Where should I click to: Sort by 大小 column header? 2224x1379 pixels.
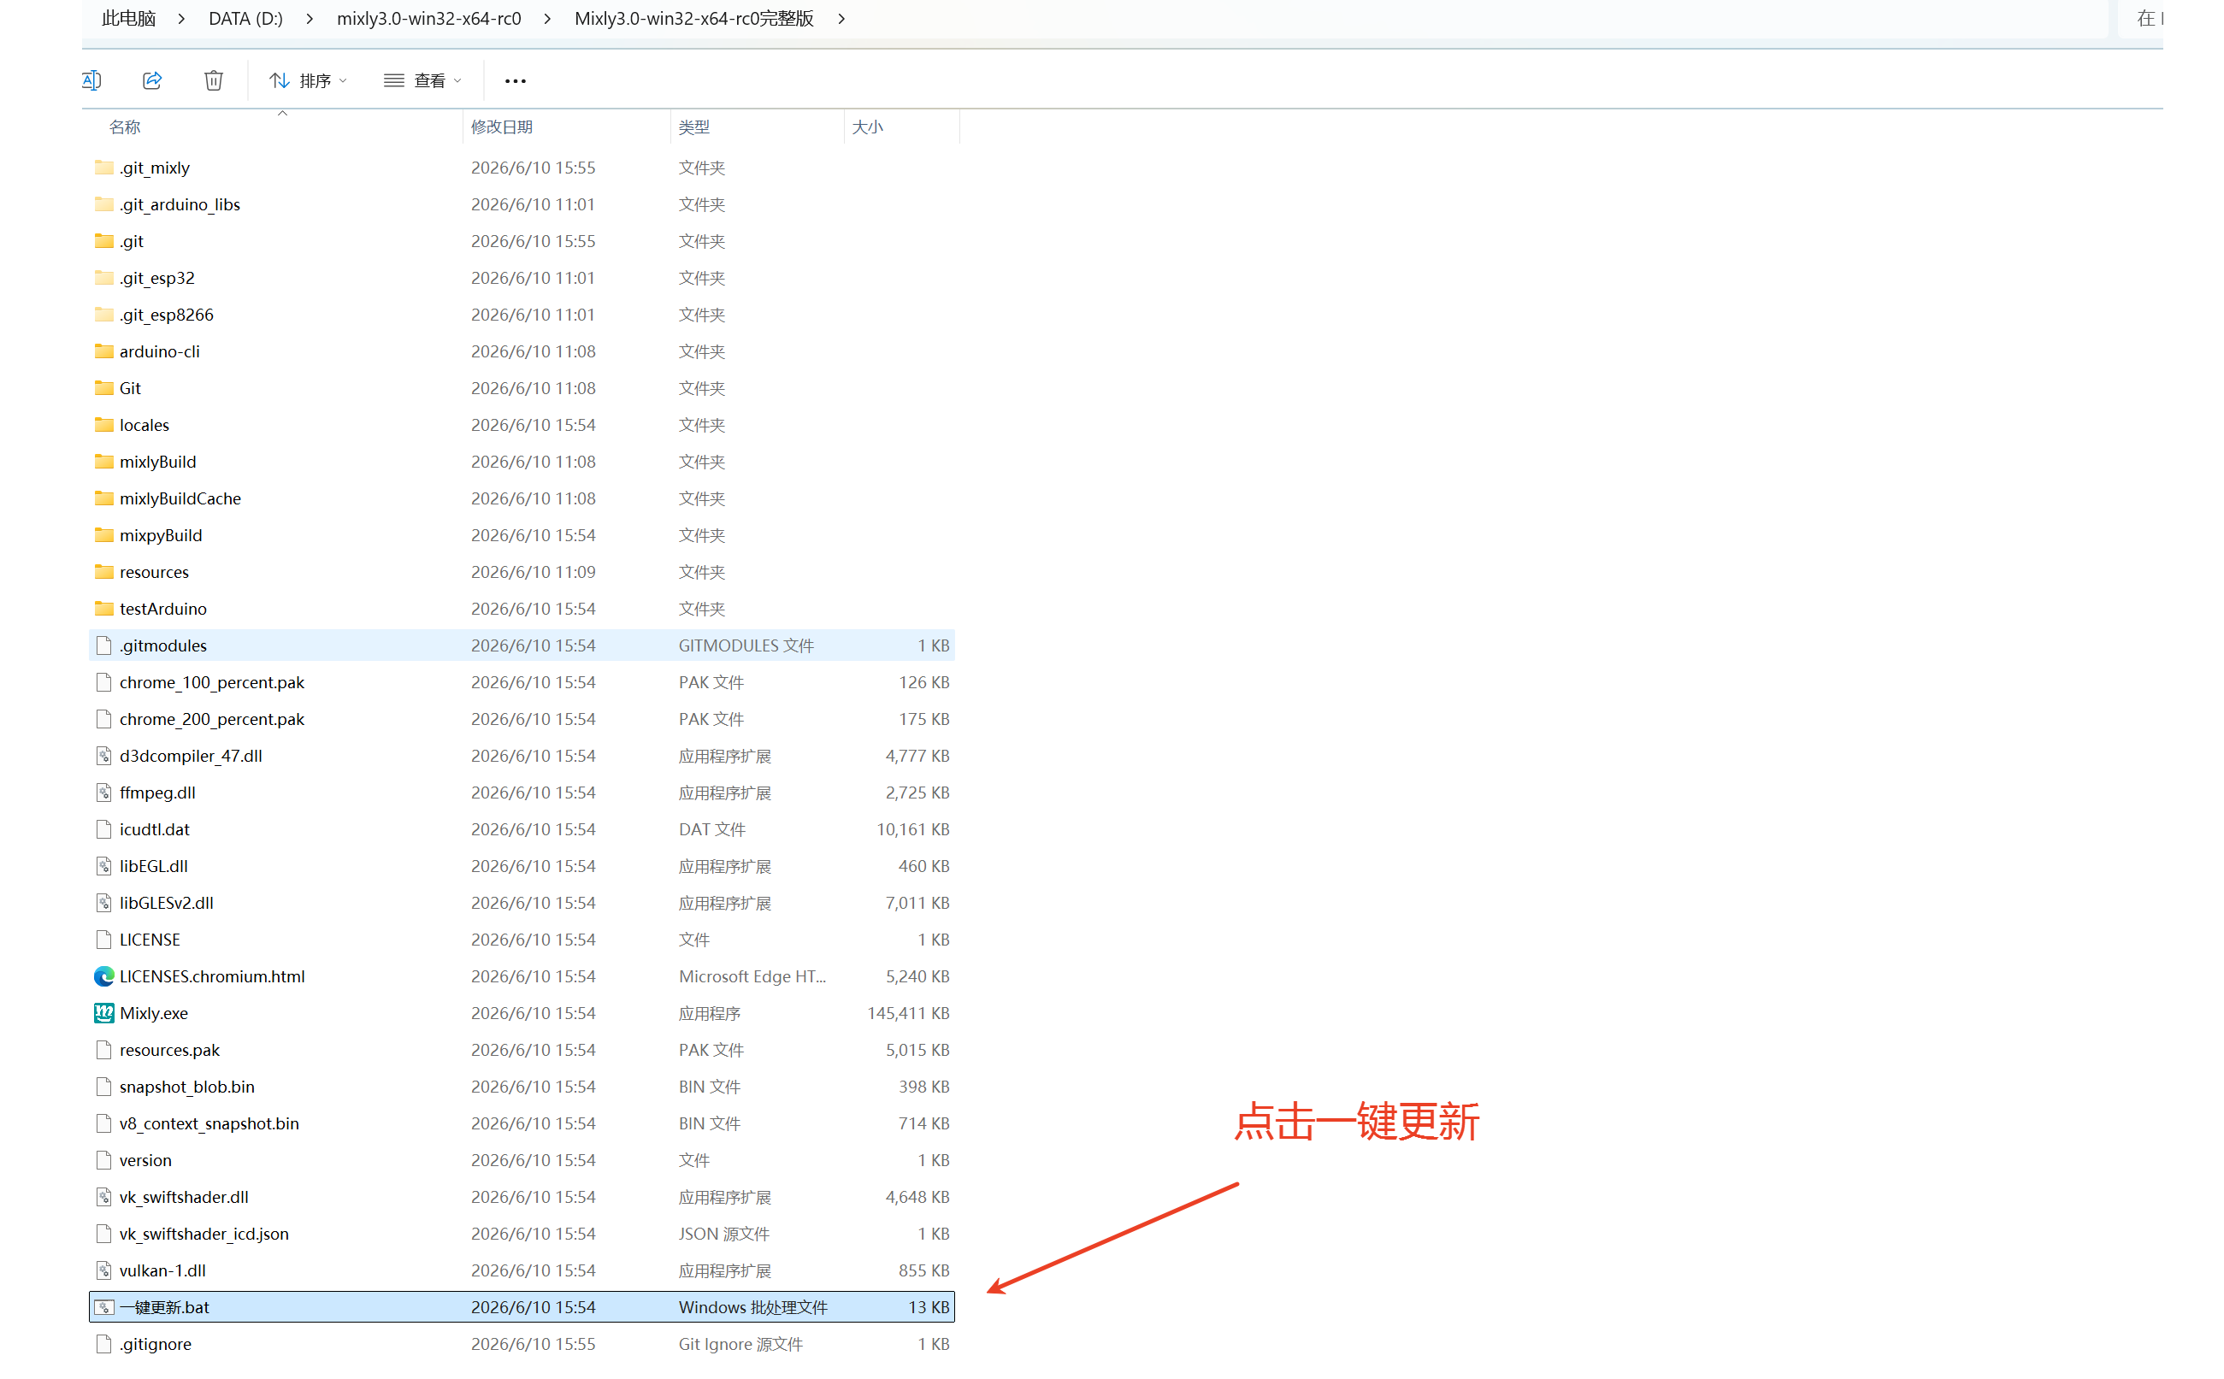pos(868,127)
